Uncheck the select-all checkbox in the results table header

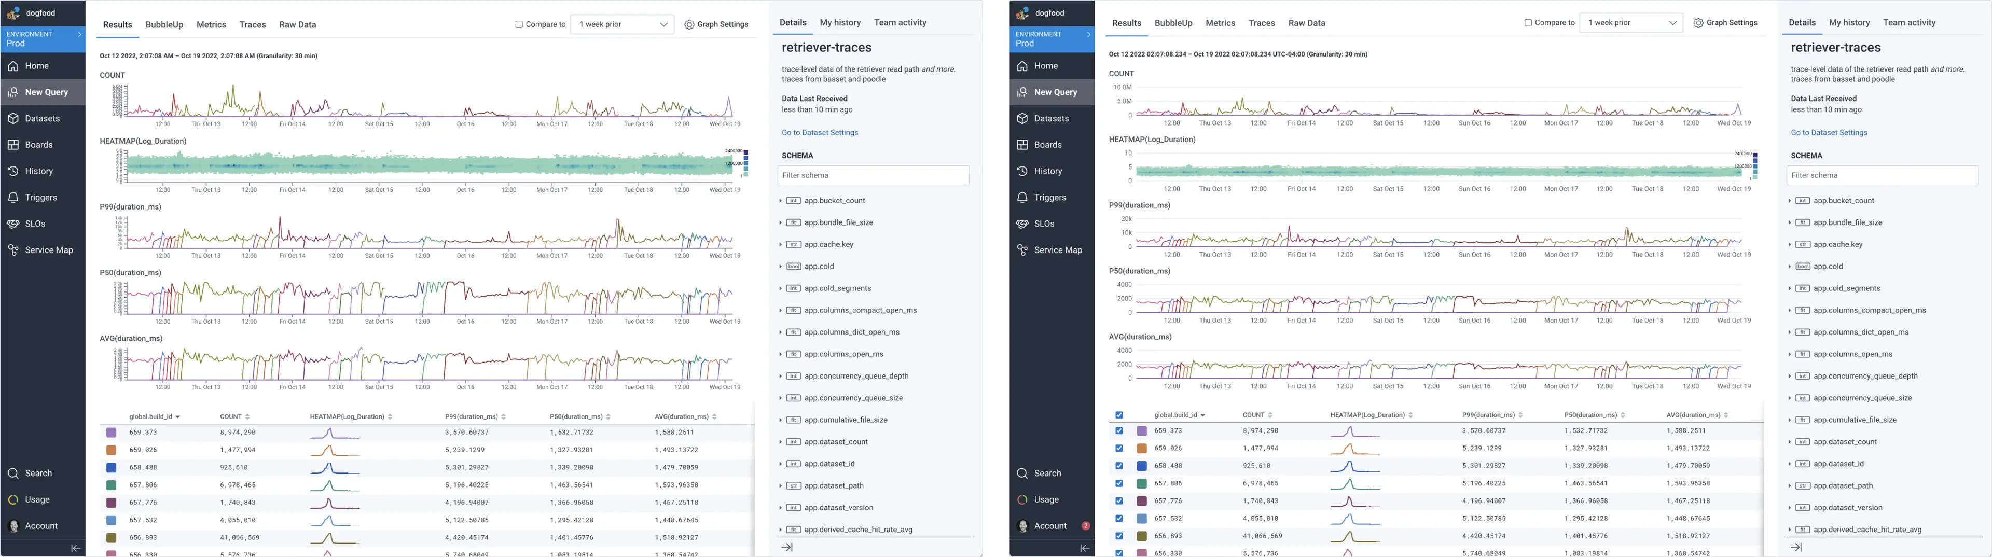1119,415
